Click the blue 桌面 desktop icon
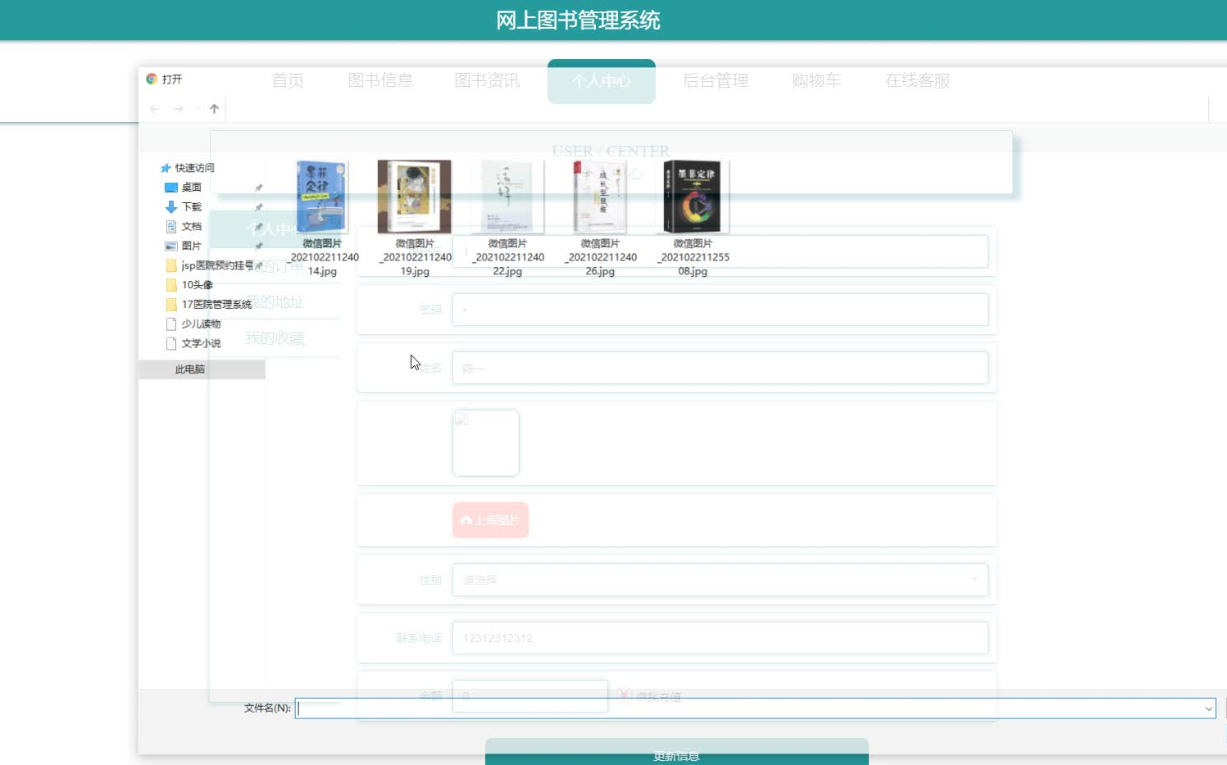The width and height of the screenshot is (1227, 765). 171,188
